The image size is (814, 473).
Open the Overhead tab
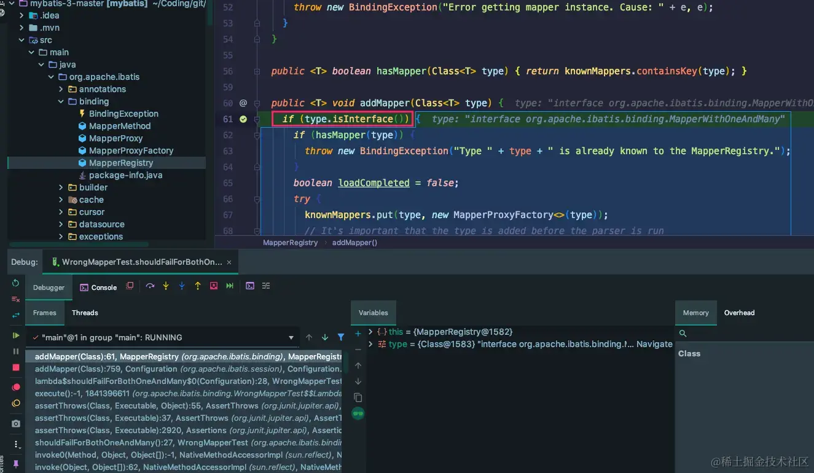(x=739, y=313)
